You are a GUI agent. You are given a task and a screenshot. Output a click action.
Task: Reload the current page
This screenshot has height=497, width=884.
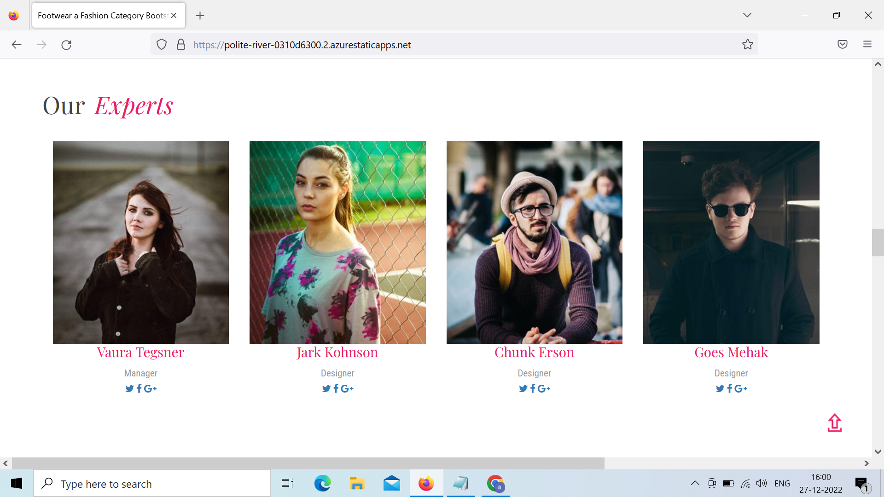point(66,45)
